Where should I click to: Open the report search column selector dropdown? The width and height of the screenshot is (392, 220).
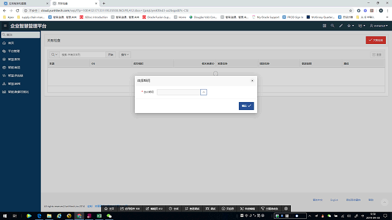[x=55, y=54]
